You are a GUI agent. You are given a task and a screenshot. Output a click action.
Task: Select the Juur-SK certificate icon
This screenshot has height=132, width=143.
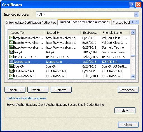coord(11,66)
